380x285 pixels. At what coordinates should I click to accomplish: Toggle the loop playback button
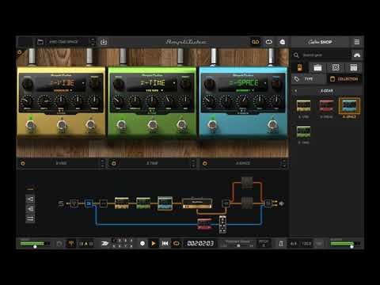click(x=177, y=243)
